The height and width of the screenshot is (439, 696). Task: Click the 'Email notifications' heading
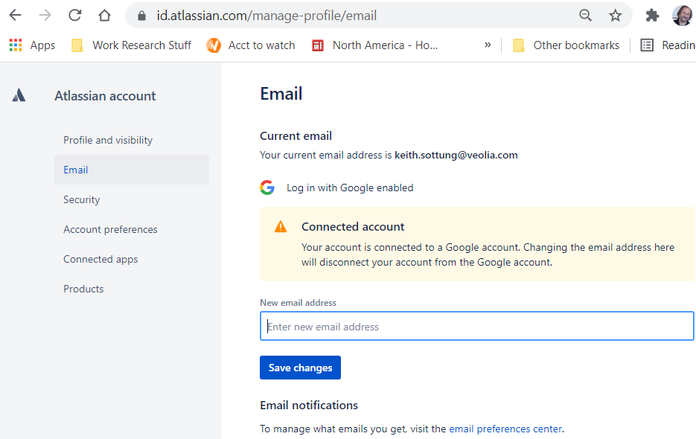[309, 406]
